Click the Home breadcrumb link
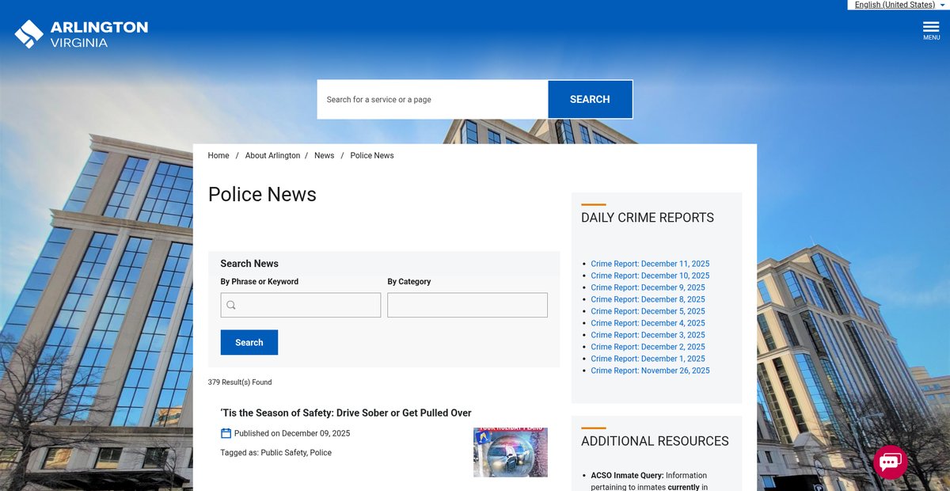 (218, 155)
